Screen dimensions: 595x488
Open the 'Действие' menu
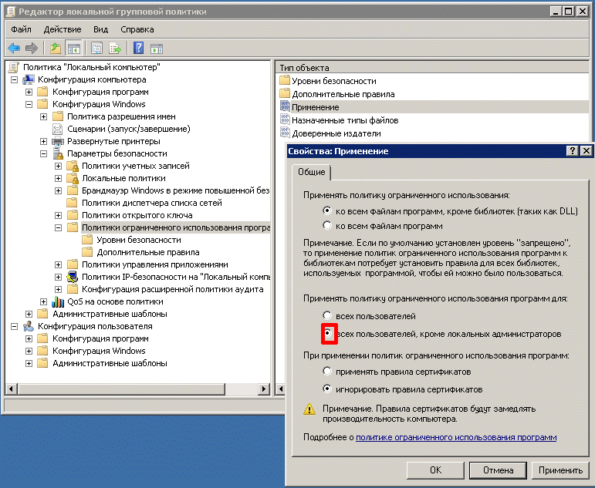(x=63, y=29)
